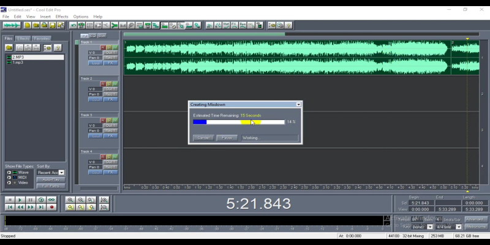The height and width of the screenshot is (245, 490).
Task: Click Pause in Creating Mixdown dialog
Action: [227, 138]
